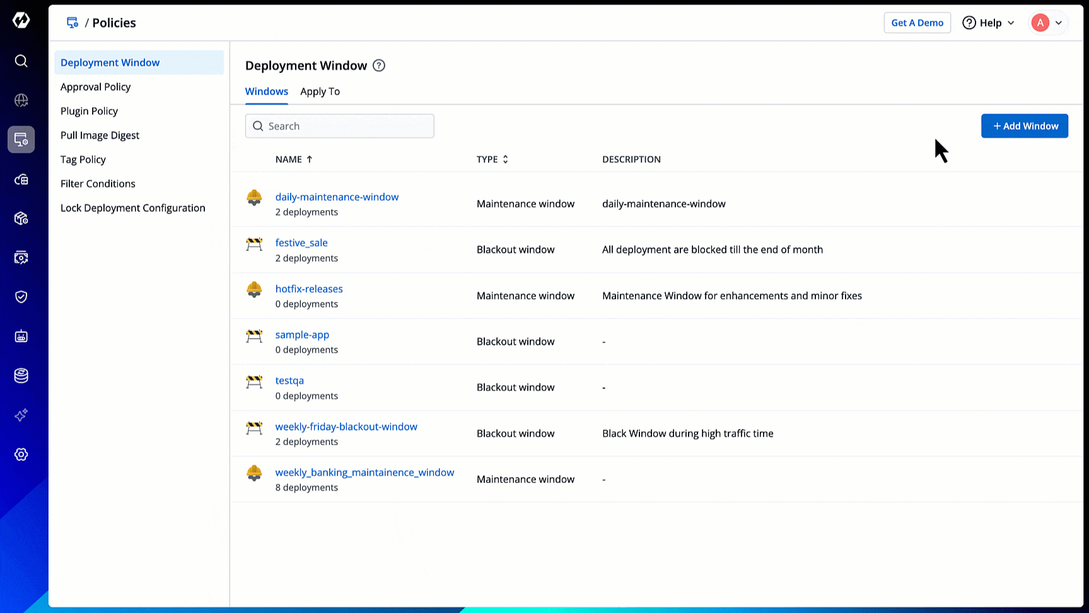Open the festive_sale window link
Image resolution: width=1089 pixels, height=613 pixels.
tap(301, 243)
